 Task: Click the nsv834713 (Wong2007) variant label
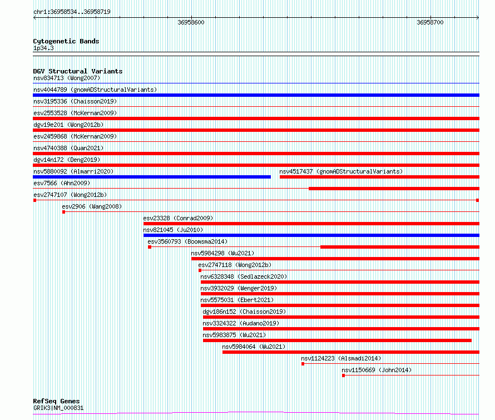(67, 78)
